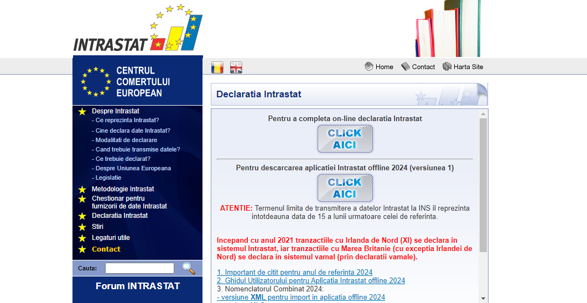The height and width of the screenshot is (303, 587).
Task: Click the Cauta search input field
Action: coord(139,268)
